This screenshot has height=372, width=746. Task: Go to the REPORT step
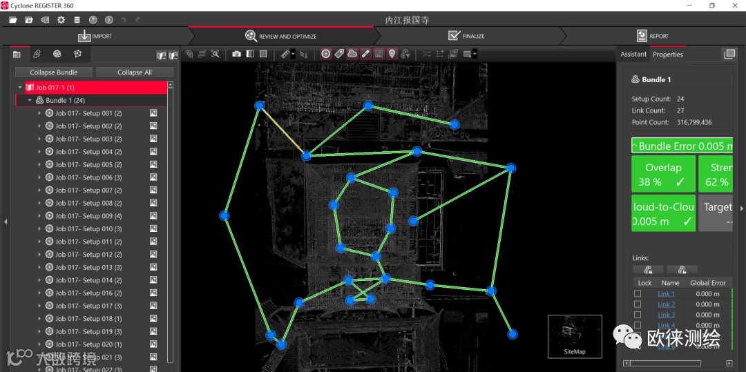652,36
